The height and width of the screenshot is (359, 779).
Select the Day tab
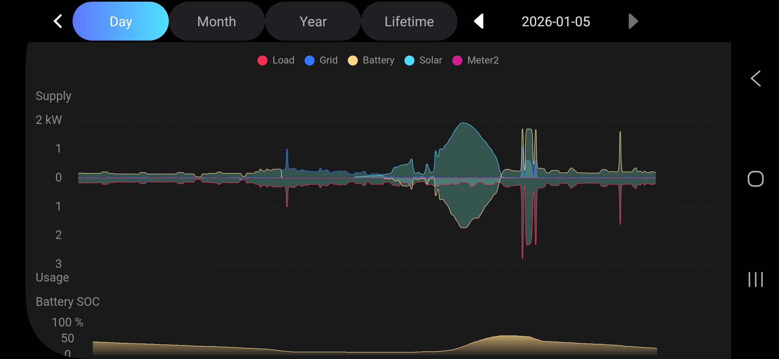point(121,22)
